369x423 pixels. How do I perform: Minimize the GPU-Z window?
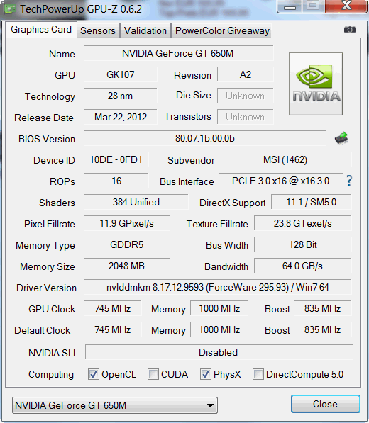[290, 7]
